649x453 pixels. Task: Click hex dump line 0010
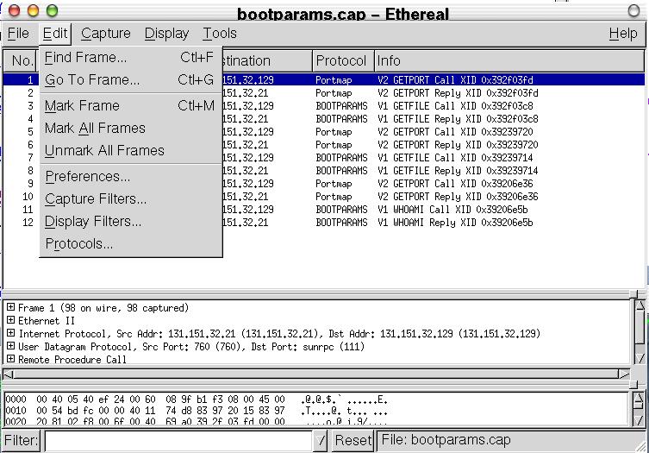[x=197, y=411]
